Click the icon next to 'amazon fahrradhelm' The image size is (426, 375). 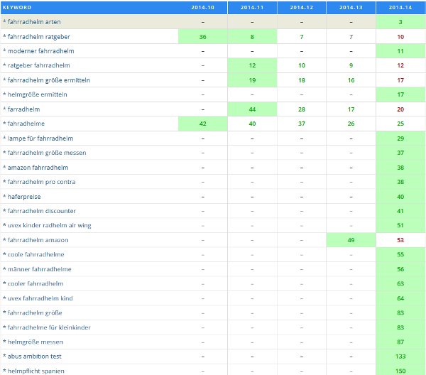click(x=4, y=167)
